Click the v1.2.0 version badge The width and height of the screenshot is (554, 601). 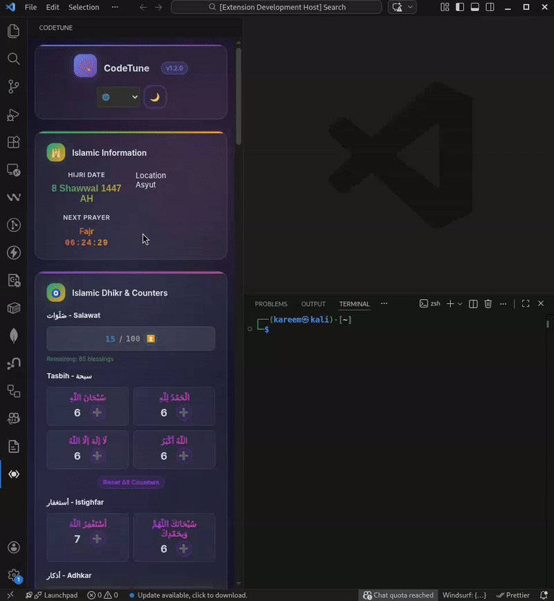(x=175, y=69)
